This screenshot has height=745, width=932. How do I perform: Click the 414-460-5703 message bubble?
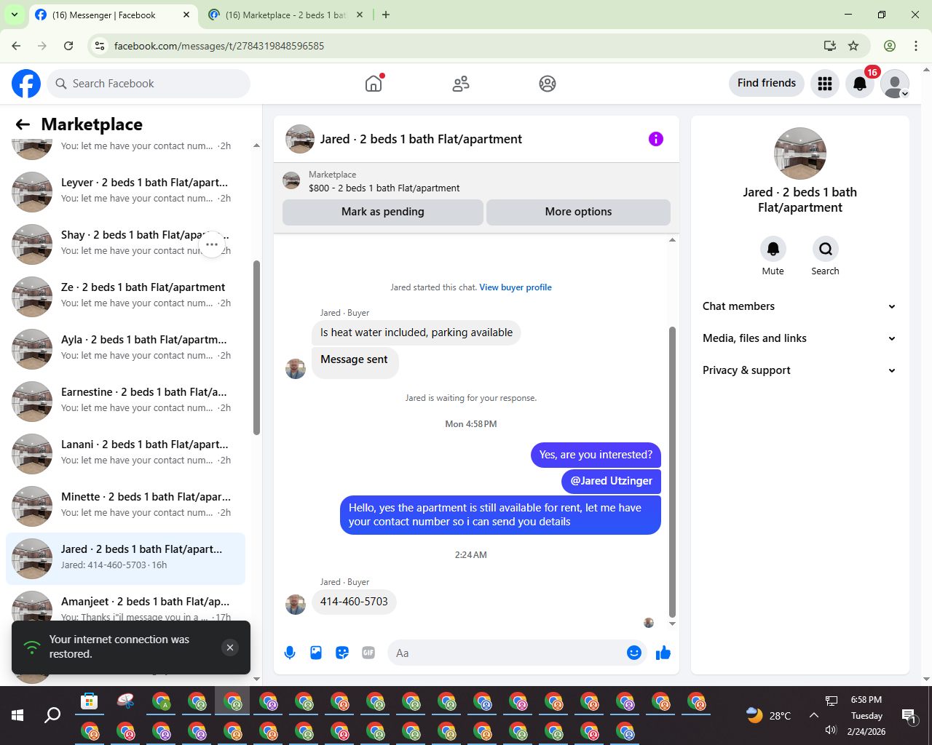coord(354,602)
